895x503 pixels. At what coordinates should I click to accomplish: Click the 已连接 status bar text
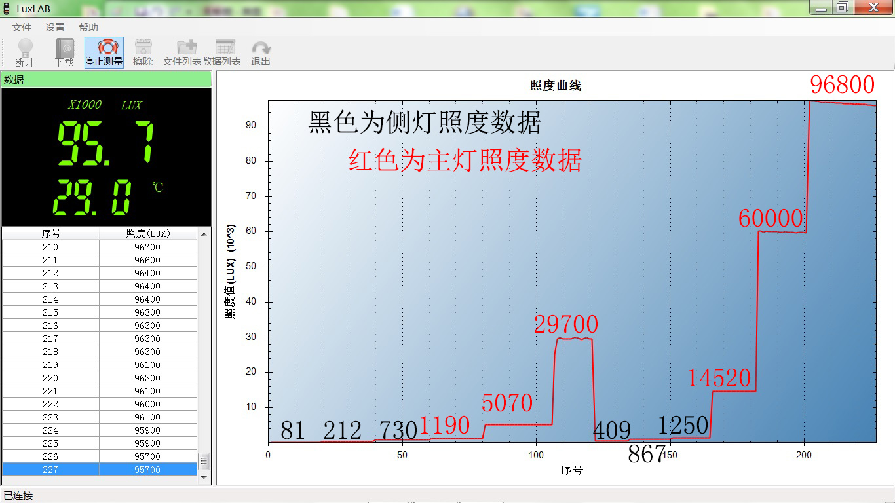tap(18, 496)
